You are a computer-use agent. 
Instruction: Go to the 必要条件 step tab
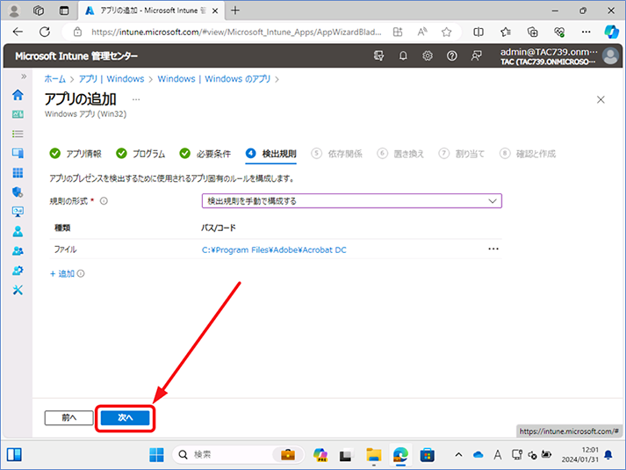click(205, 154)
